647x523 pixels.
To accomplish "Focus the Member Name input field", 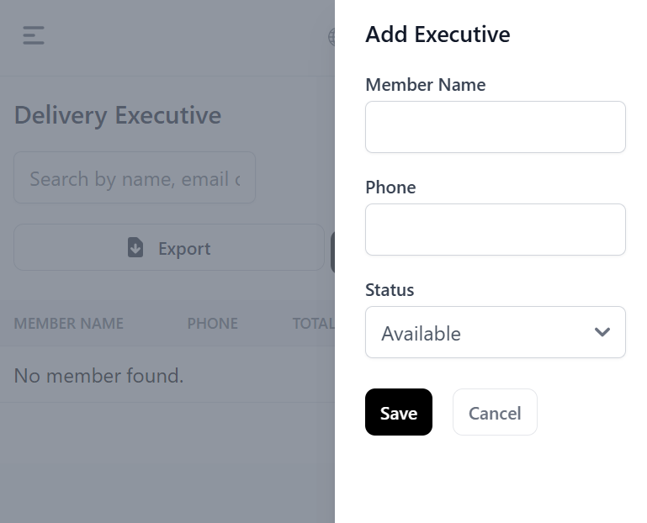I will [495, 127].
